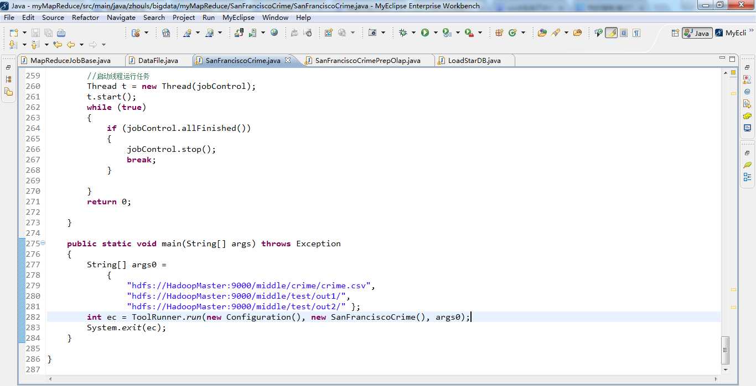Toggle Show Whitespace Characters button

[636, 33]
